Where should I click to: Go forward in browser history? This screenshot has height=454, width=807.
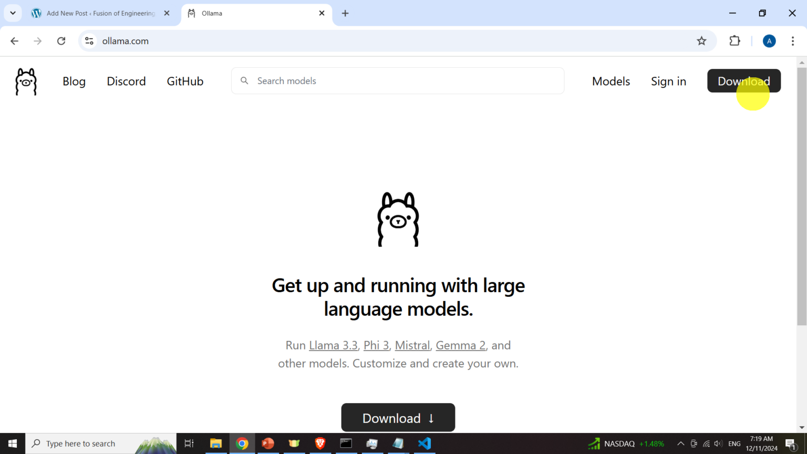click(x=38, y=41)
